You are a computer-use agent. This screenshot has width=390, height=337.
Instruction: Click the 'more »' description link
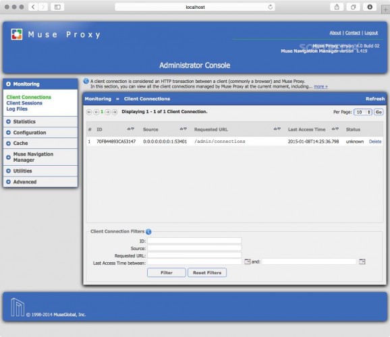tap(321, 87)
